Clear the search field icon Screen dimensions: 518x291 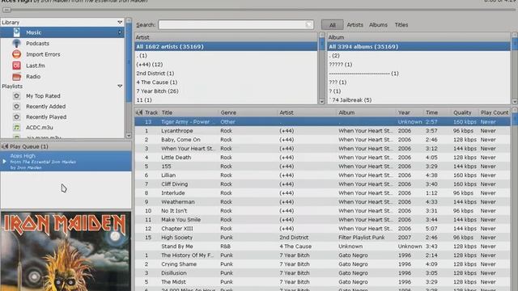[308, 25]
